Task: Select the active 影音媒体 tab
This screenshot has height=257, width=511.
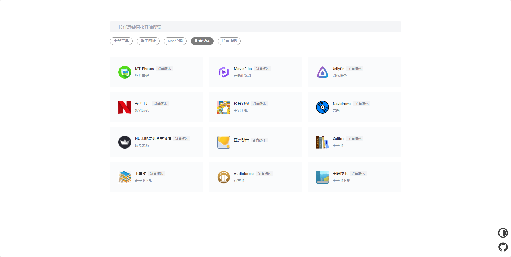Action: point(202,41)
